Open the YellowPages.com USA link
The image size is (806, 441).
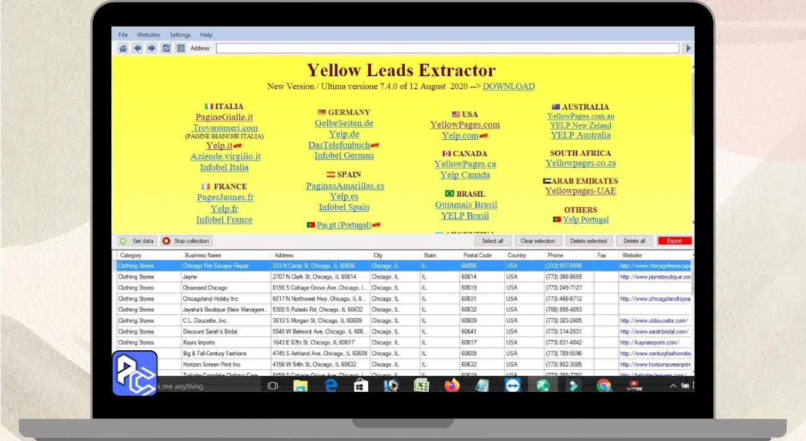point(465,125)
